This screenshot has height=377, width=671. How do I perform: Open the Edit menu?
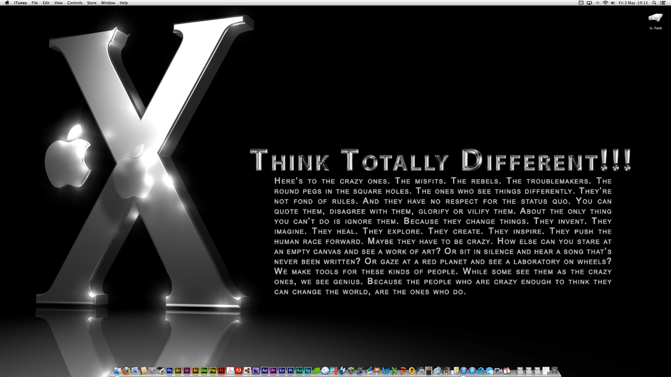pos(46,3)
